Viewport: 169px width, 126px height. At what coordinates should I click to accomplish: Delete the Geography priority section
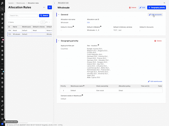point(158,41)
